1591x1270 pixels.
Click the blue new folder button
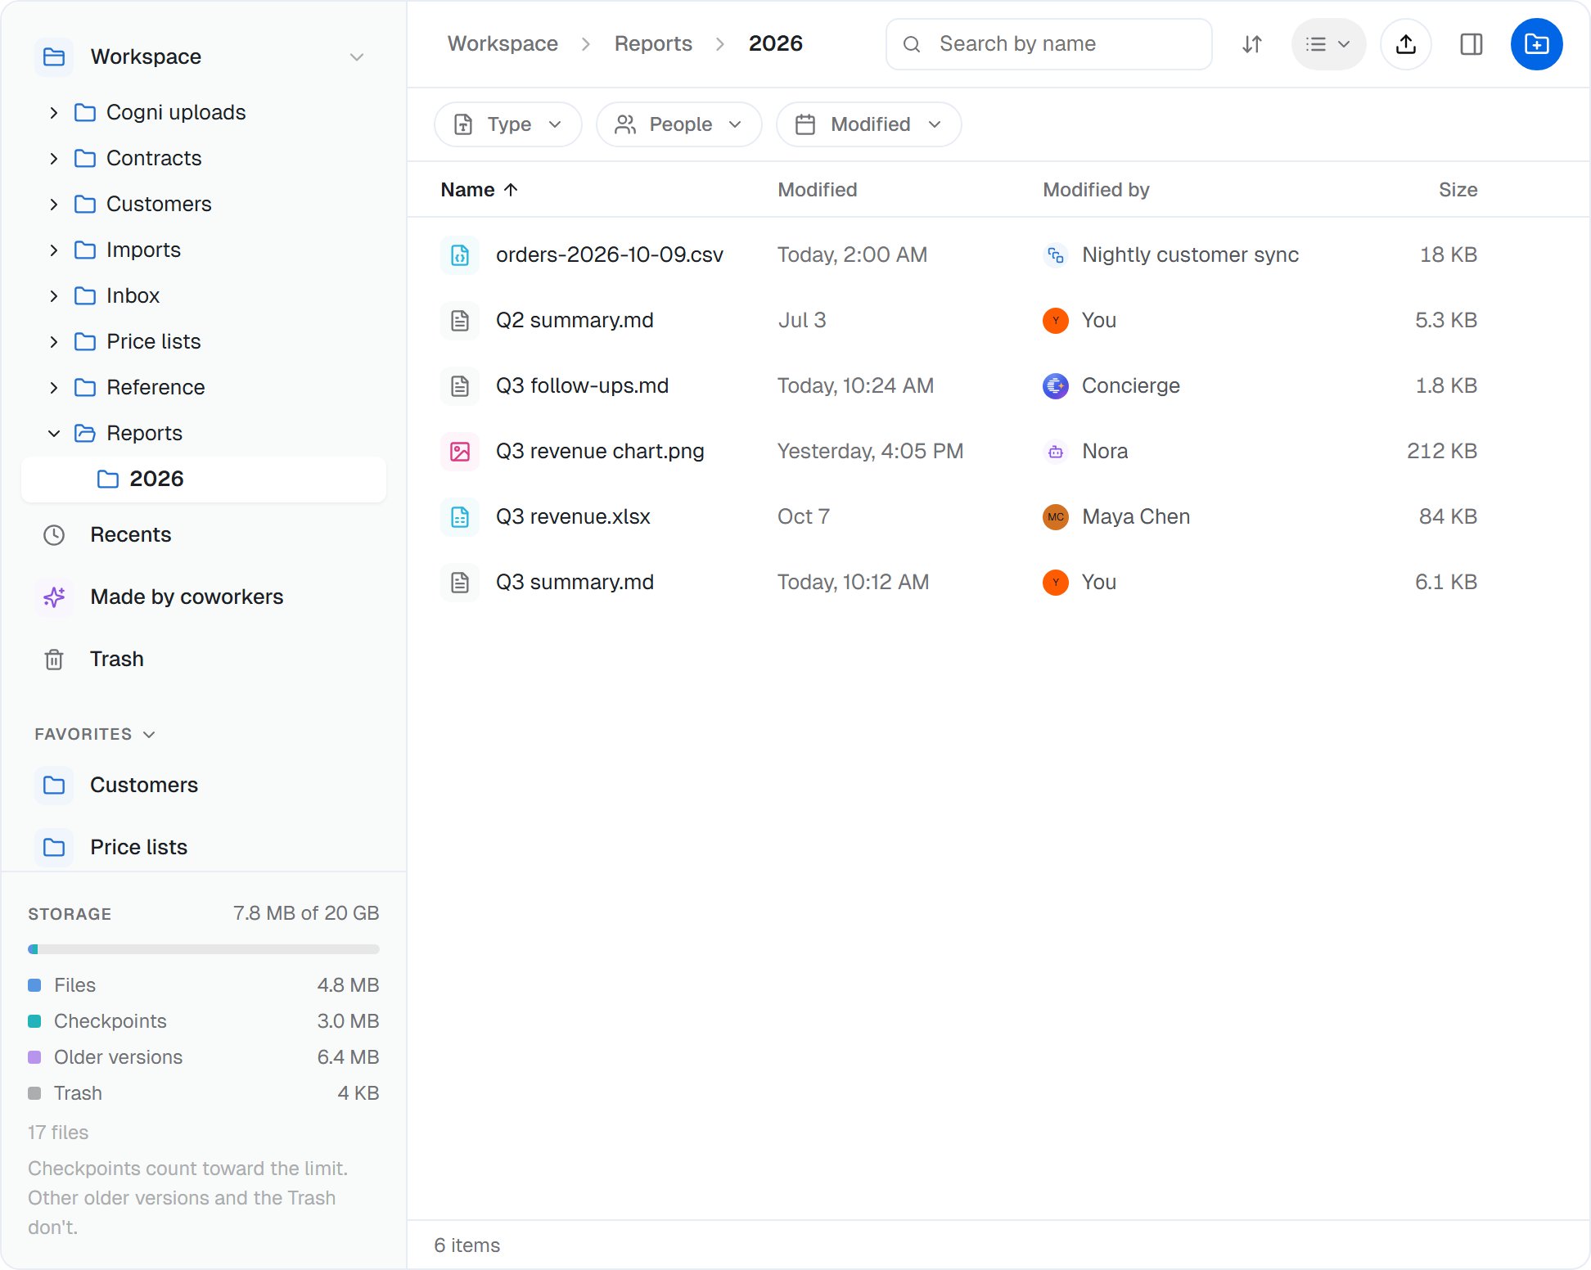1537,44
